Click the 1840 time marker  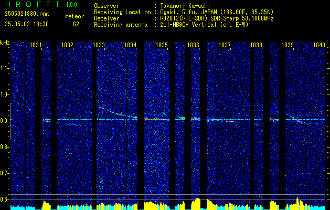click(320, 45)
